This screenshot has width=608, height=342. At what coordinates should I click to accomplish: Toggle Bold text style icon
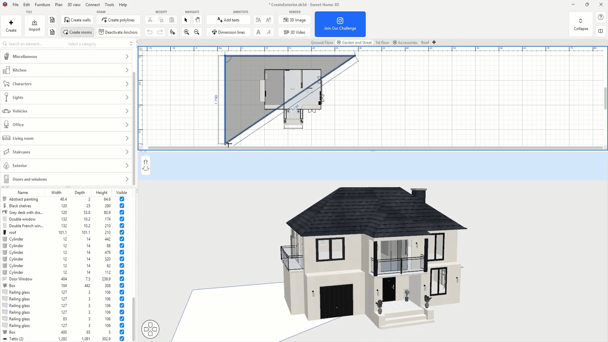pos(258,32)
